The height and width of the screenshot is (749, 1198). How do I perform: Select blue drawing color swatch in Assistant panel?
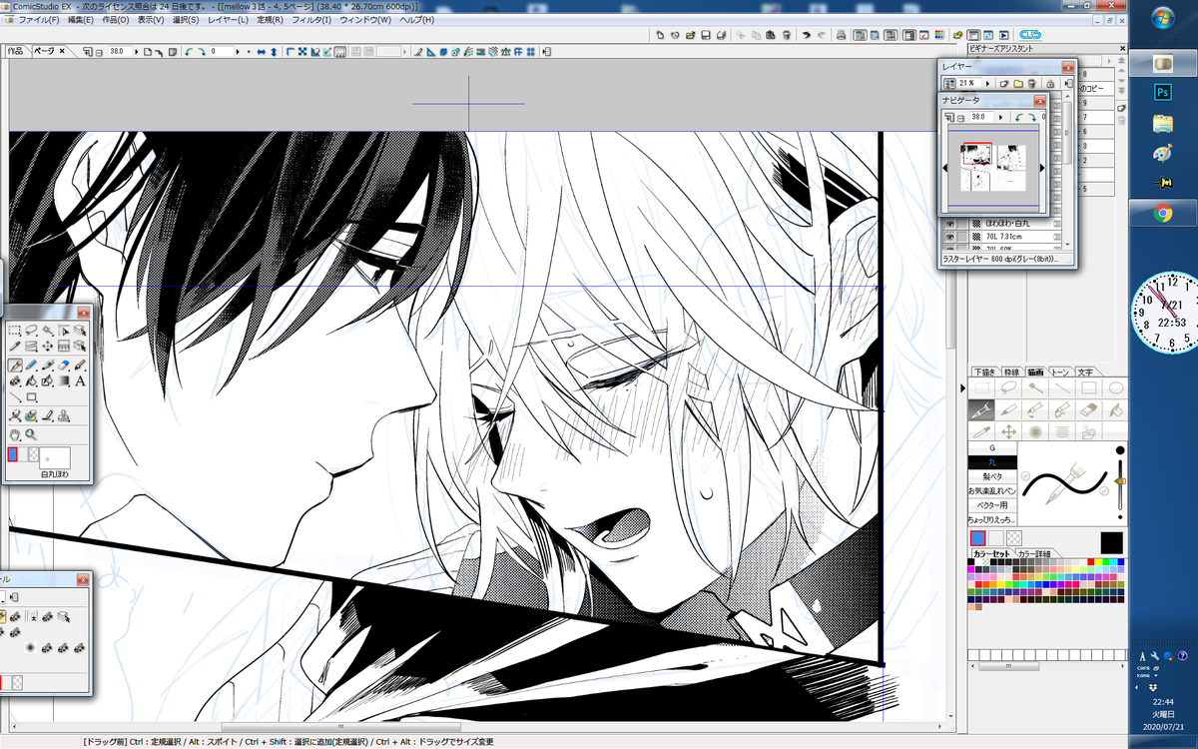[978, 538]
